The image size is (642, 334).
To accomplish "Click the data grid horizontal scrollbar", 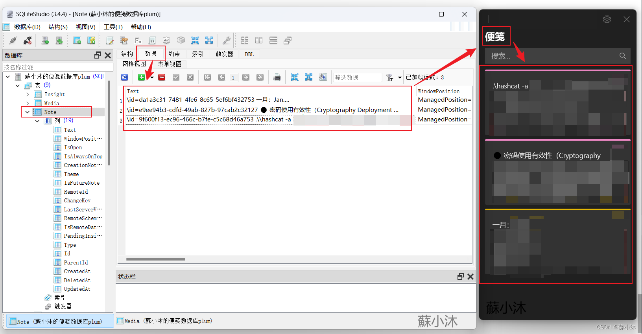I will click(156, 259).
